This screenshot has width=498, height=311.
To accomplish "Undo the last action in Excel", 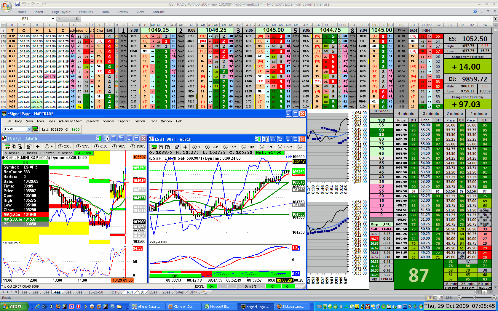I will 24,4.
